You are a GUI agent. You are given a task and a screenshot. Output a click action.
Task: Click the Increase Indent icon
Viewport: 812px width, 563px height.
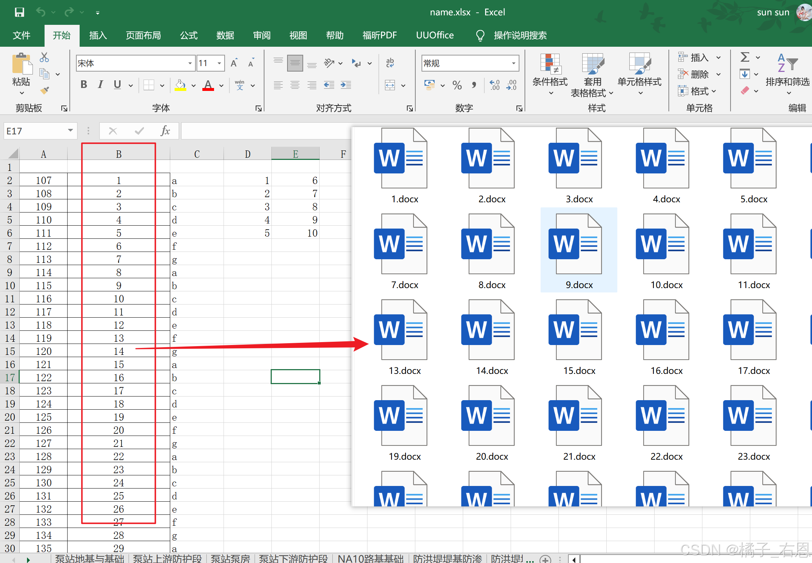pyautogui.click(x=346, y=85)
